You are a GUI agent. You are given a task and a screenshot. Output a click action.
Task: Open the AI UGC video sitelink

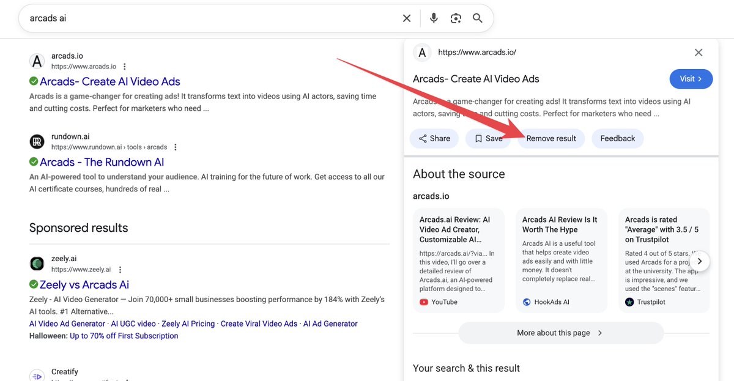coord(133,324)
